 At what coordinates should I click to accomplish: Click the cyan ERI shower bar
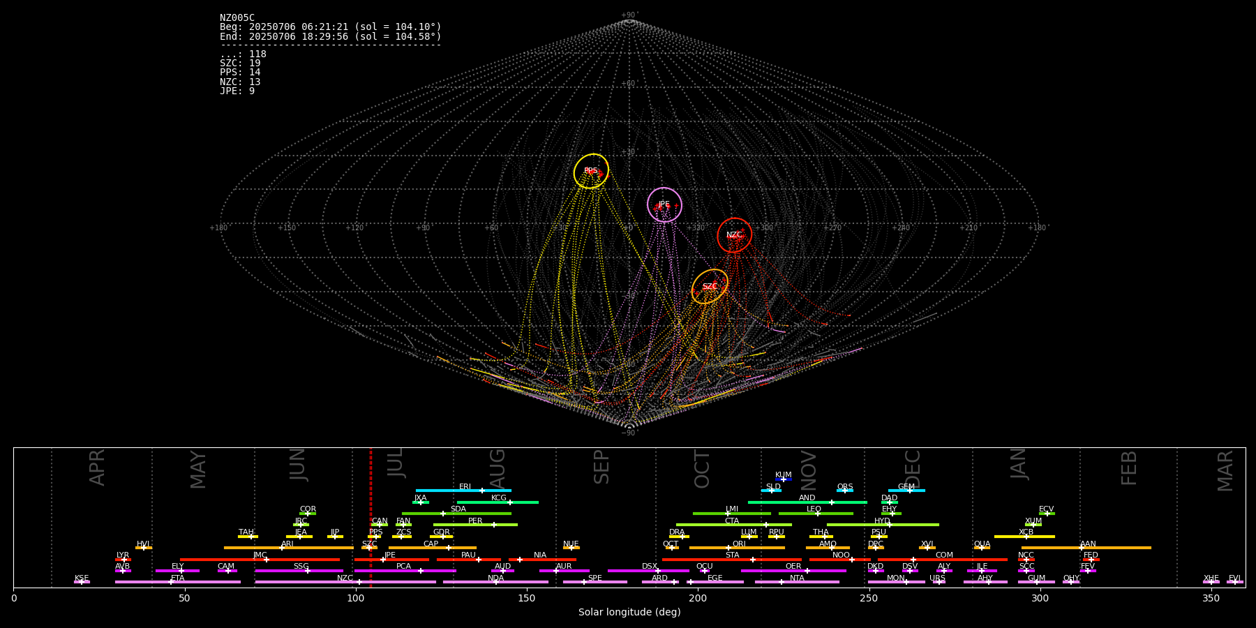pos(463,491)
